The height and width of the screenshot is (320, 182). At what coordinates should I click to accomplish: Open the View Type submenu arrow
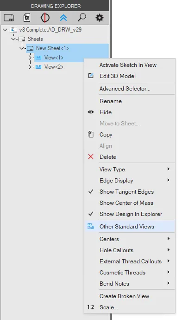pos(169,169)
